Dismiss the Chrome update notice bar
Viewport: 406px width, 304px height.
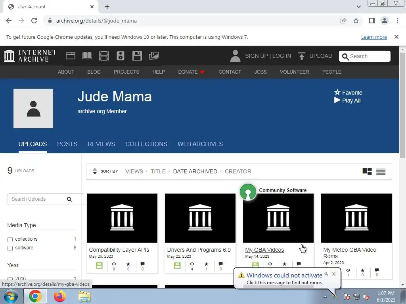(396, 37)
